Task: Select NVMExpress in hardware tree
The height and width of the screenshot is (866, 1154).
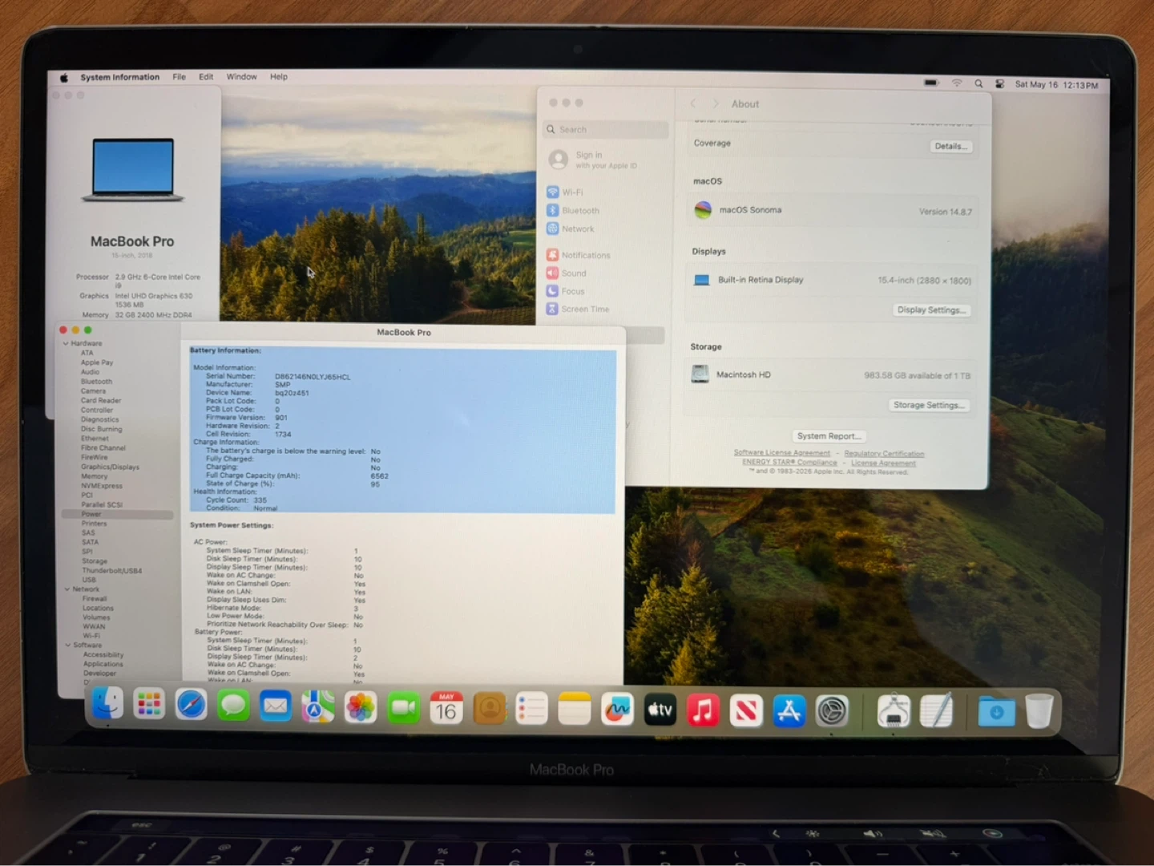Action: 102,486
